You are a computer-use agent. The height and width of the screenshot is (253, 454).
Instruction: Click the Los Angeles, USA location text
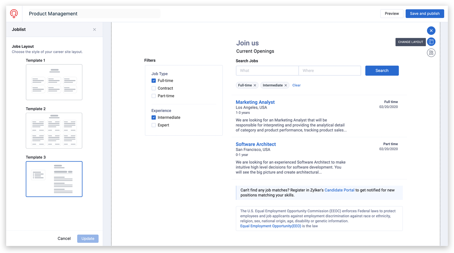pos(251,108)
